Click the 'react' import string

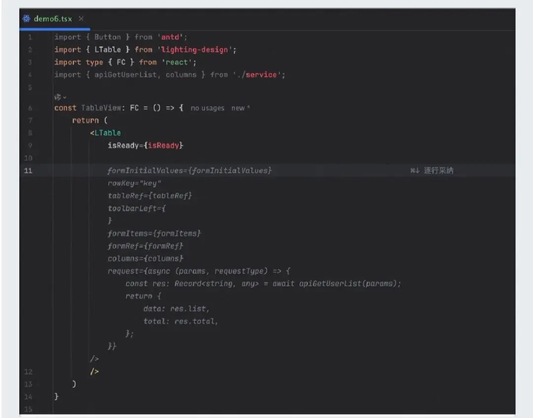[177, 62]
